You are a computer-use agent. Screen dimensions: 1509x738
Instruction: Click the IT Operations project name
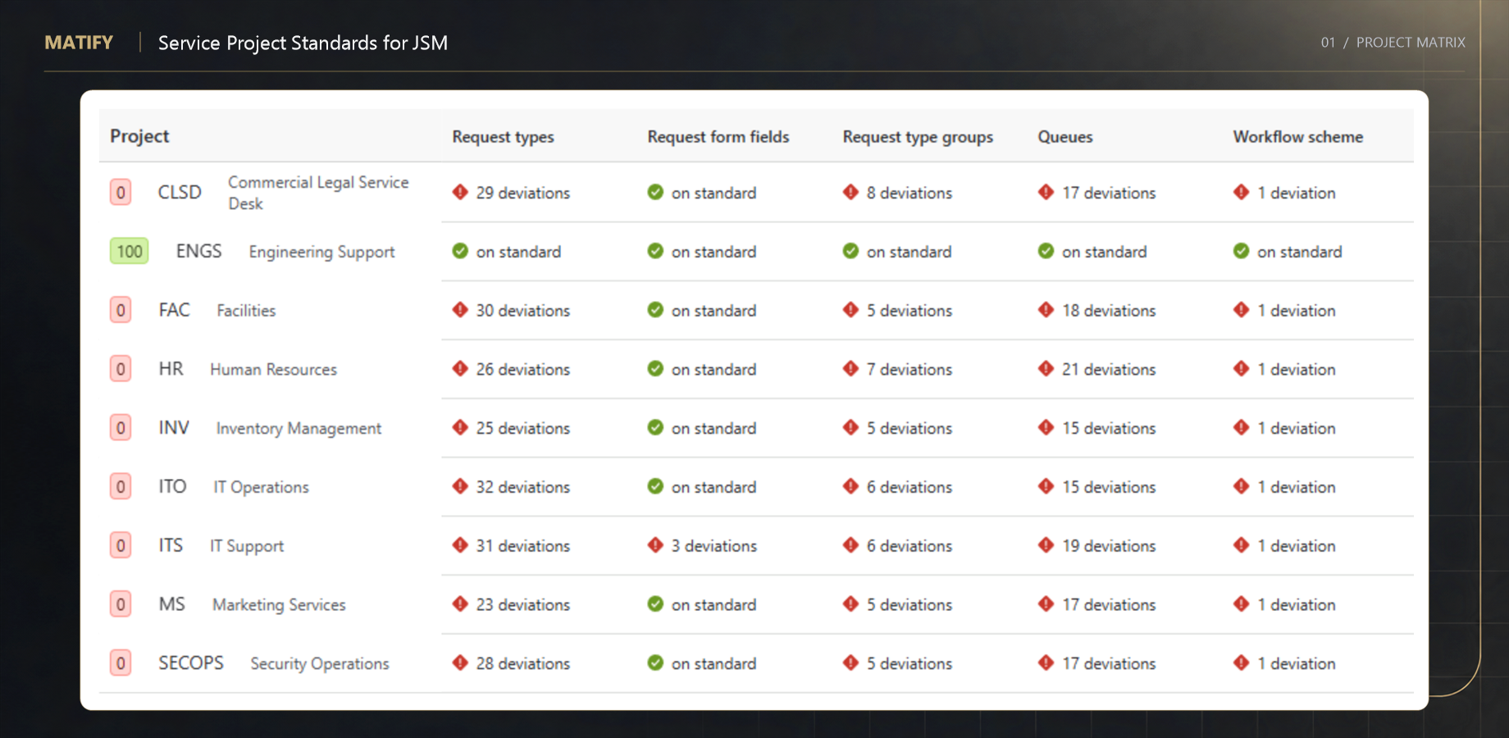(261, 487)
